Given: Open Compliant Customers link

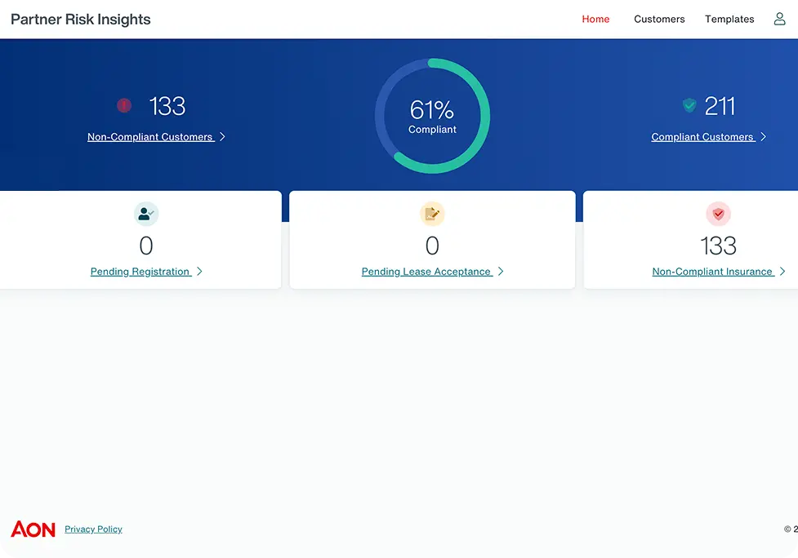Looking at the screenshot, I should pos(702,137).
